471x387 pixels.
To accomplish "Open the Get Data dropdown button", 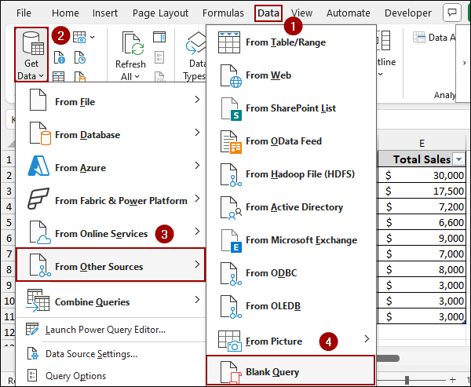I will 31,54.
